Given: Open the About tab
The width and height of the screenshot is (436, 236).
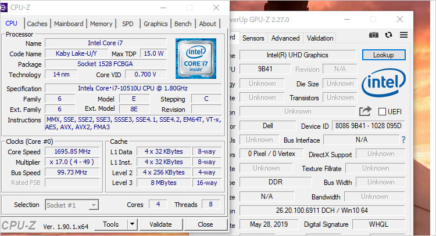Looking at the screenshot, I should coord(208,24).
